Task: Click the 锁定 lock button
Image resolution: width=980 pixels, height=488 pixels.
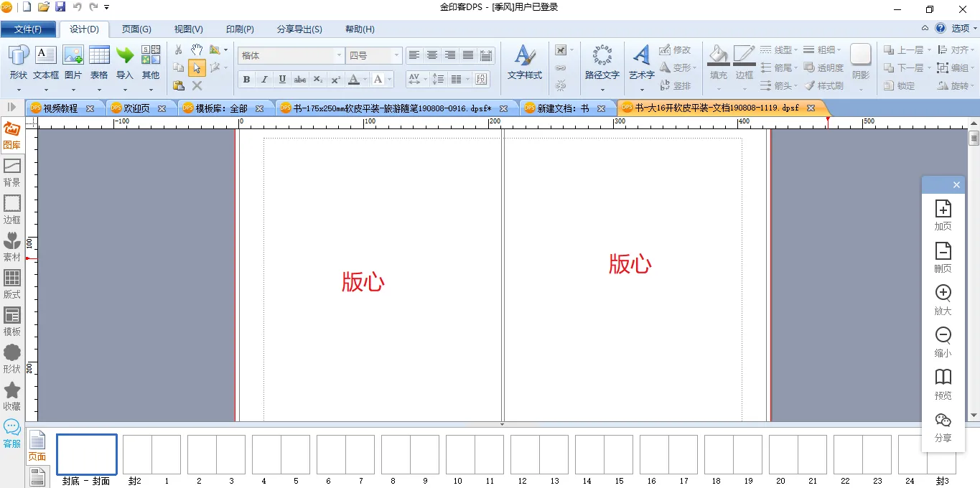Action: pos(900,85)
